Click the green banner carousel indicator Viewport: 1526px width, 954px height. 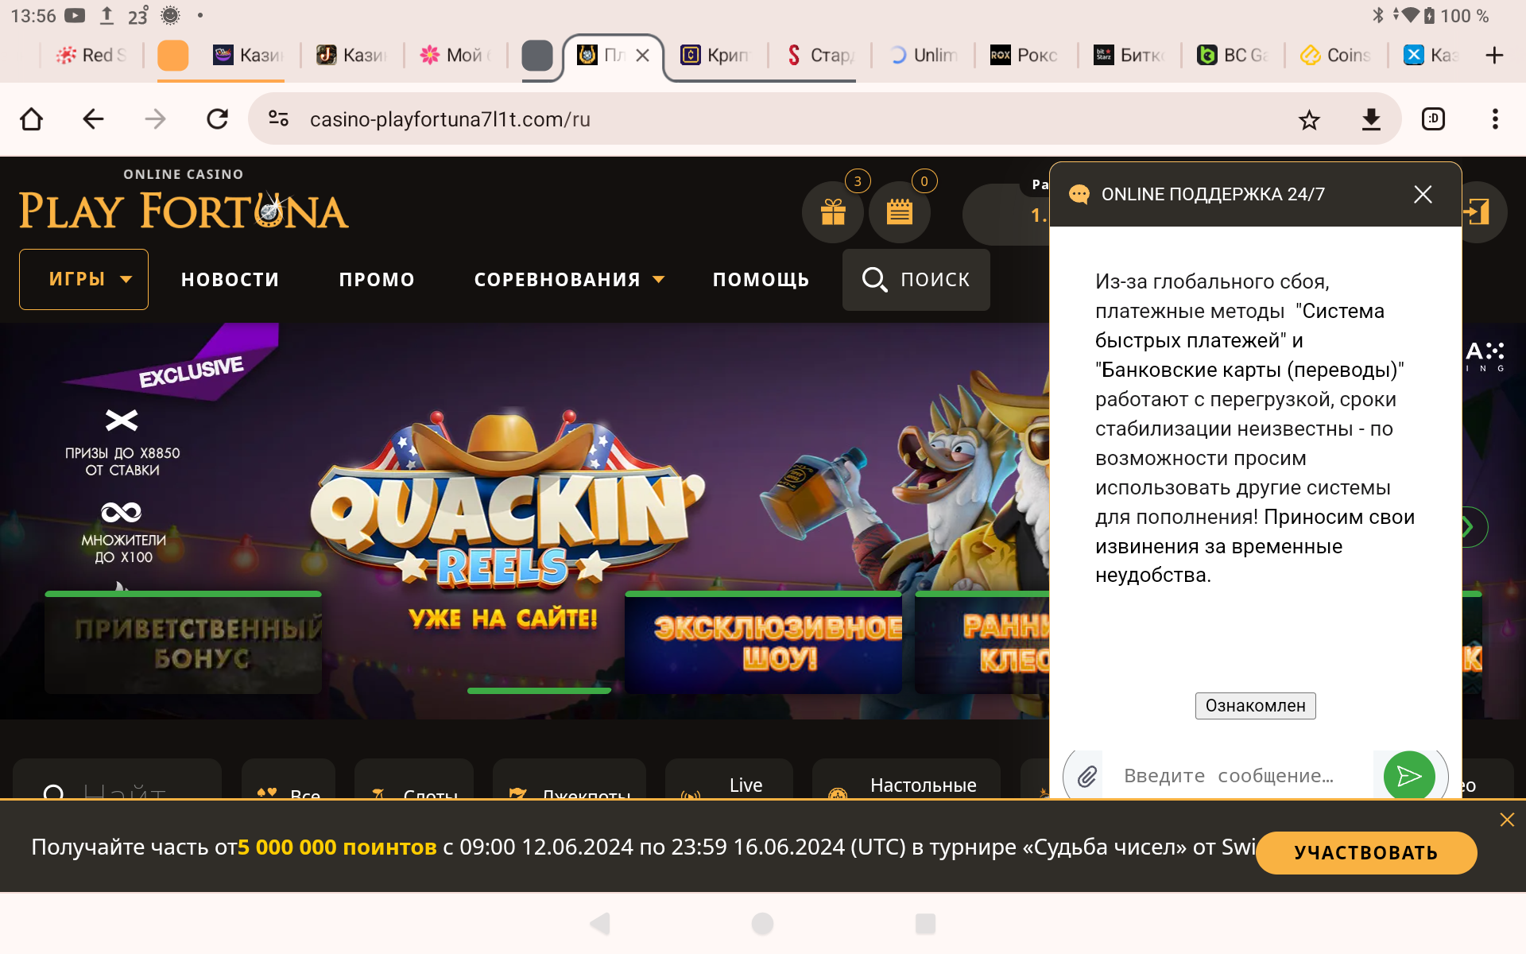539,691
